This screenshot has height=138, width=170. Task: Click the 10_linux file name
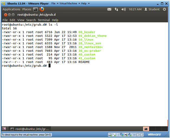(x=86, y=40)
